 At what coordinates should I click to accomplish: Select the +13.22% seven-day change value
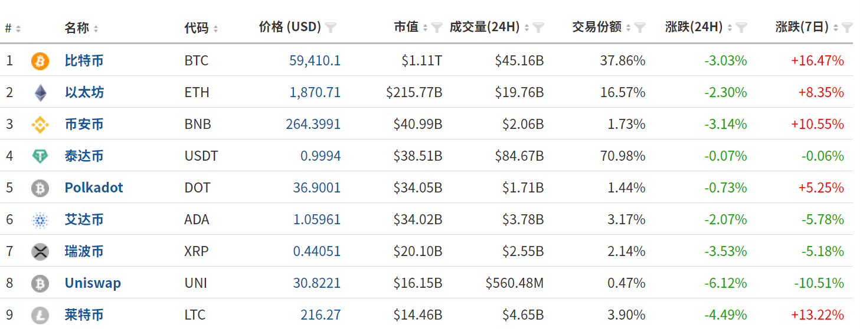pos(818,315)
